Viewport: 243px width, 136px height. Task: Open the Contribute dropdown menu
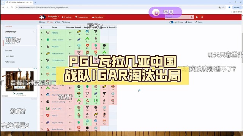(98, 17)
